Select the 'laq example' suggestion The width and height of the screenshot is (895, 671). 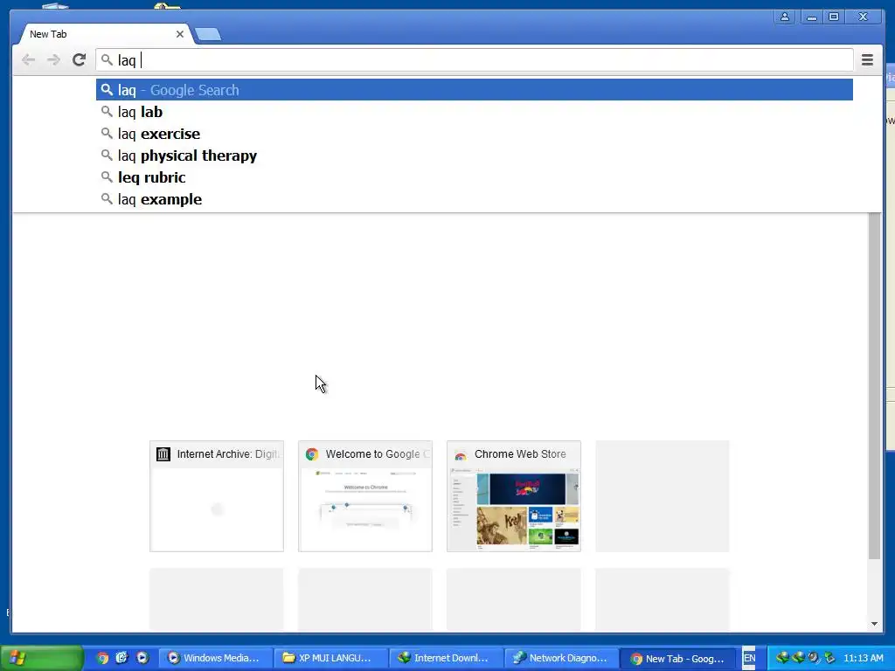coord(475,199)
